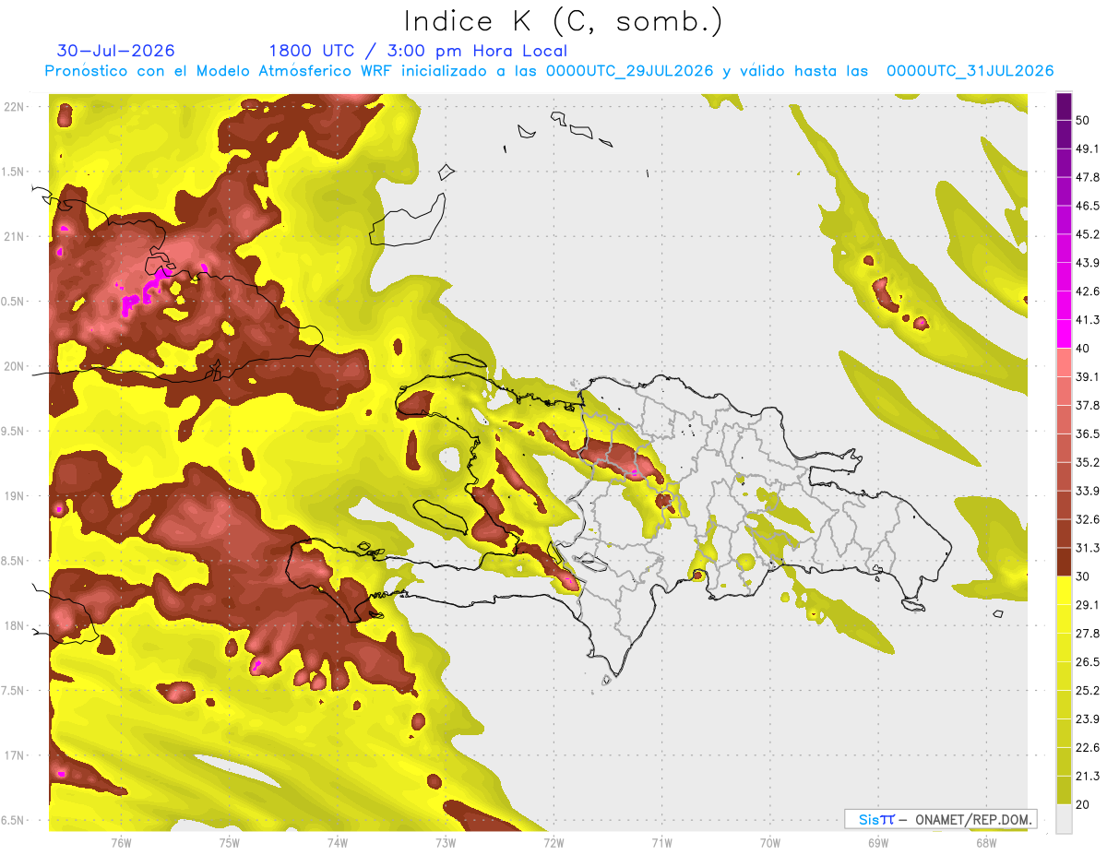Click the legend value "20"

pos(1084,805)
